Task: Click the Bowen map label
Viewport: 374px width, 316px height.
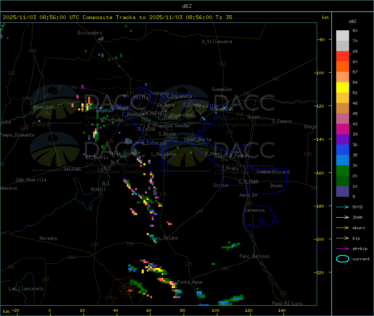Action: [276, 186]
